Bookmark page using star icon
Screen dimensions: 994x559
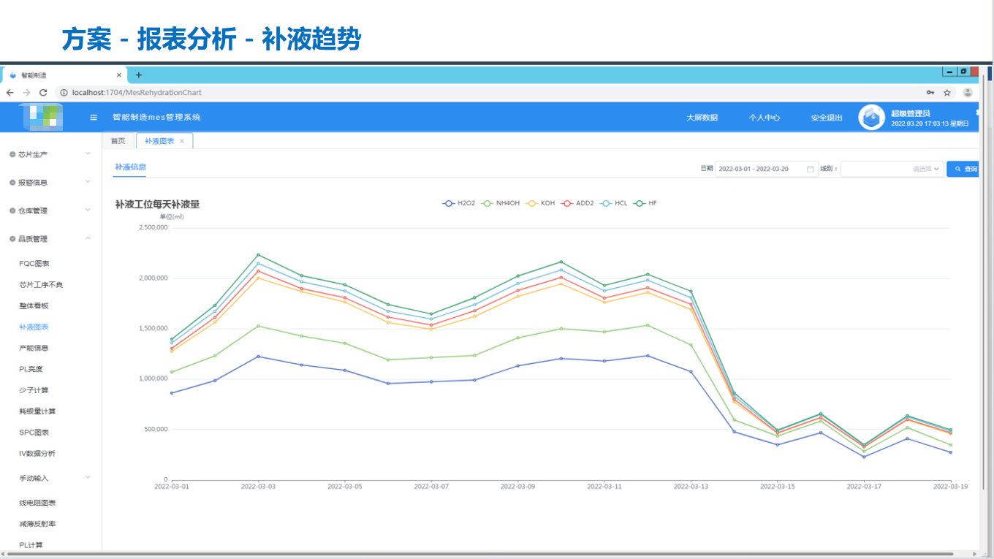pos(947,93)
